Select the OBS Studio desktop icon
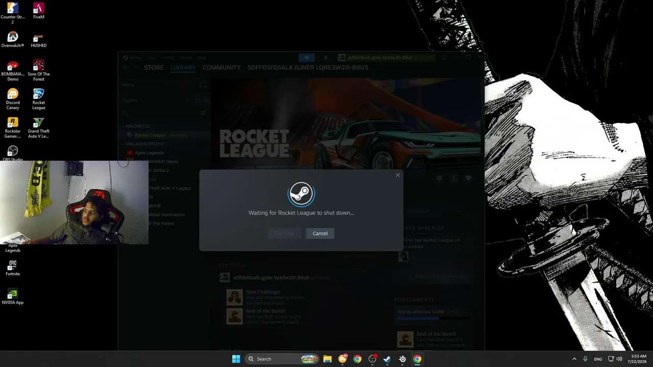 [x=13, y=153]
